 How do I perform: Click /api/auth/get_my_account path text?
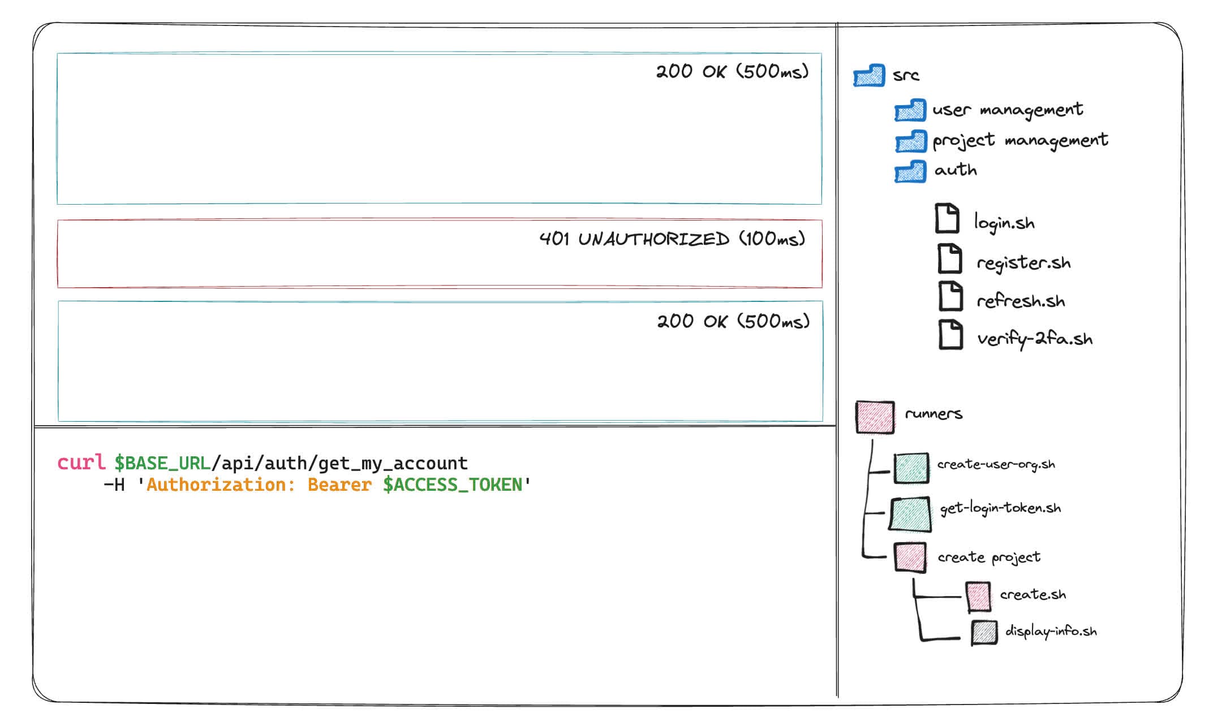(339, 464)
